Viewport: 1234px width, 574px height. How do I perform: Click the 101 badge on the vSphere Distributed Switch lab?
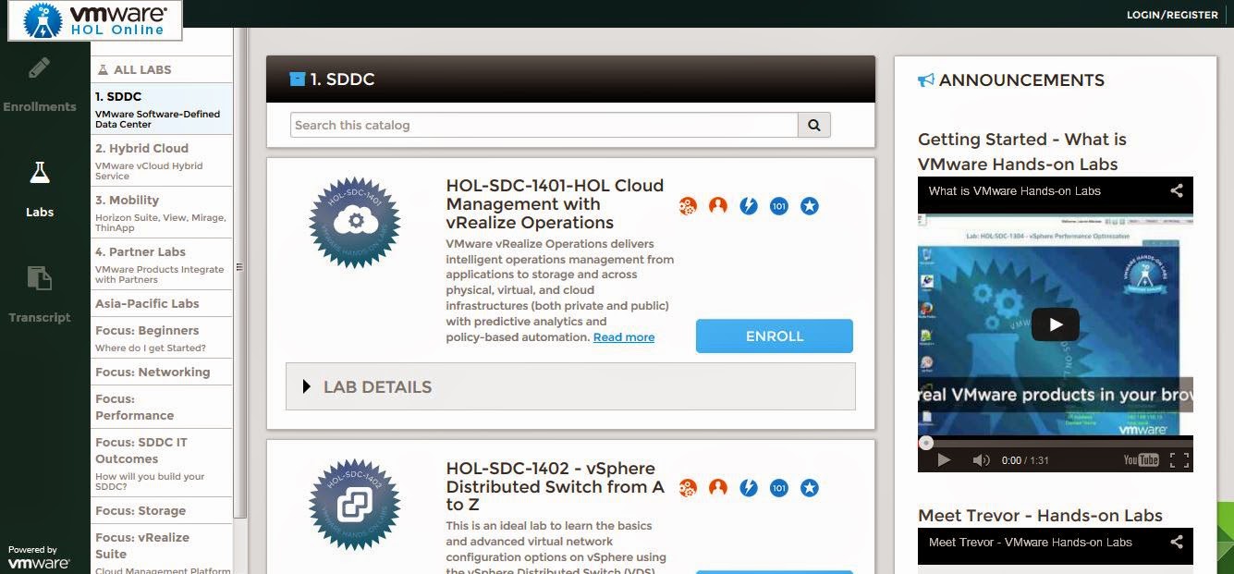pos(779,487)
